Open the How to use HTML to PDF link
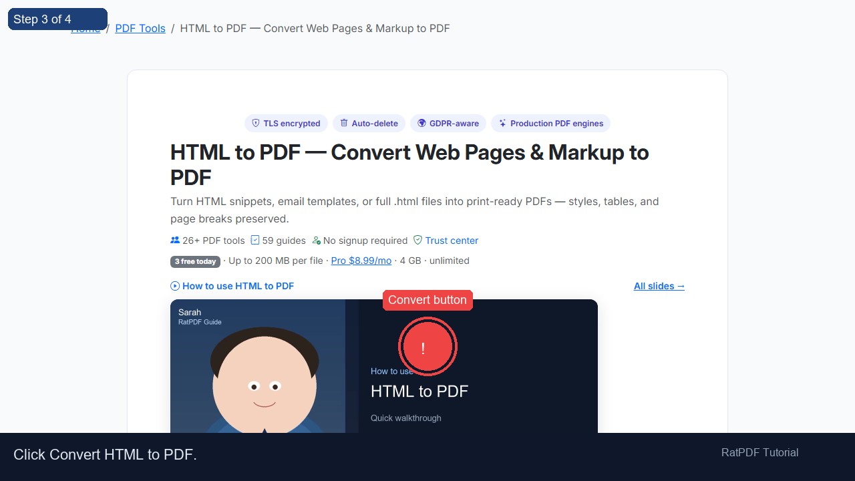 tap(238, 286)
